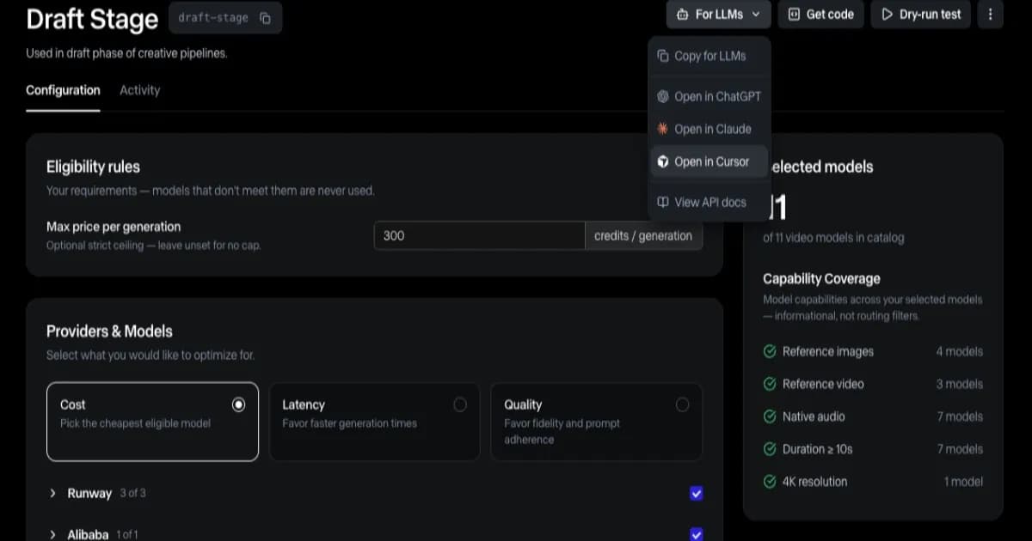Switch to the Configuration tab
This screenshot has height=541, width=1032.
coord(63,90)
